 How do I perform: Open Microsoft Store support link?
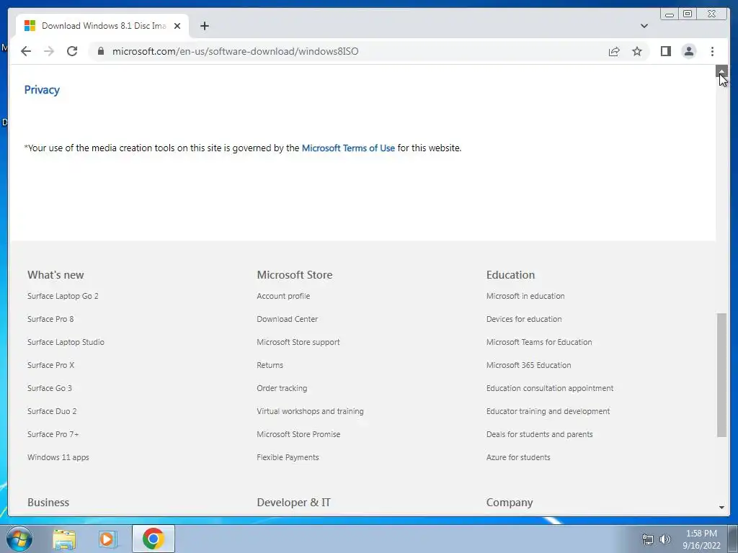pos(298,342)
